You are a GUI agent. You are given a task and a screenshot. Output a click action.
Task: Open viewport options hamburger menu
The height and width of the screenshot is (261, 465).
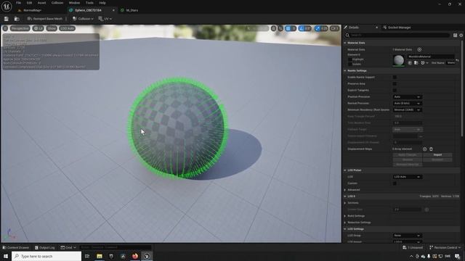click(5, 28)
